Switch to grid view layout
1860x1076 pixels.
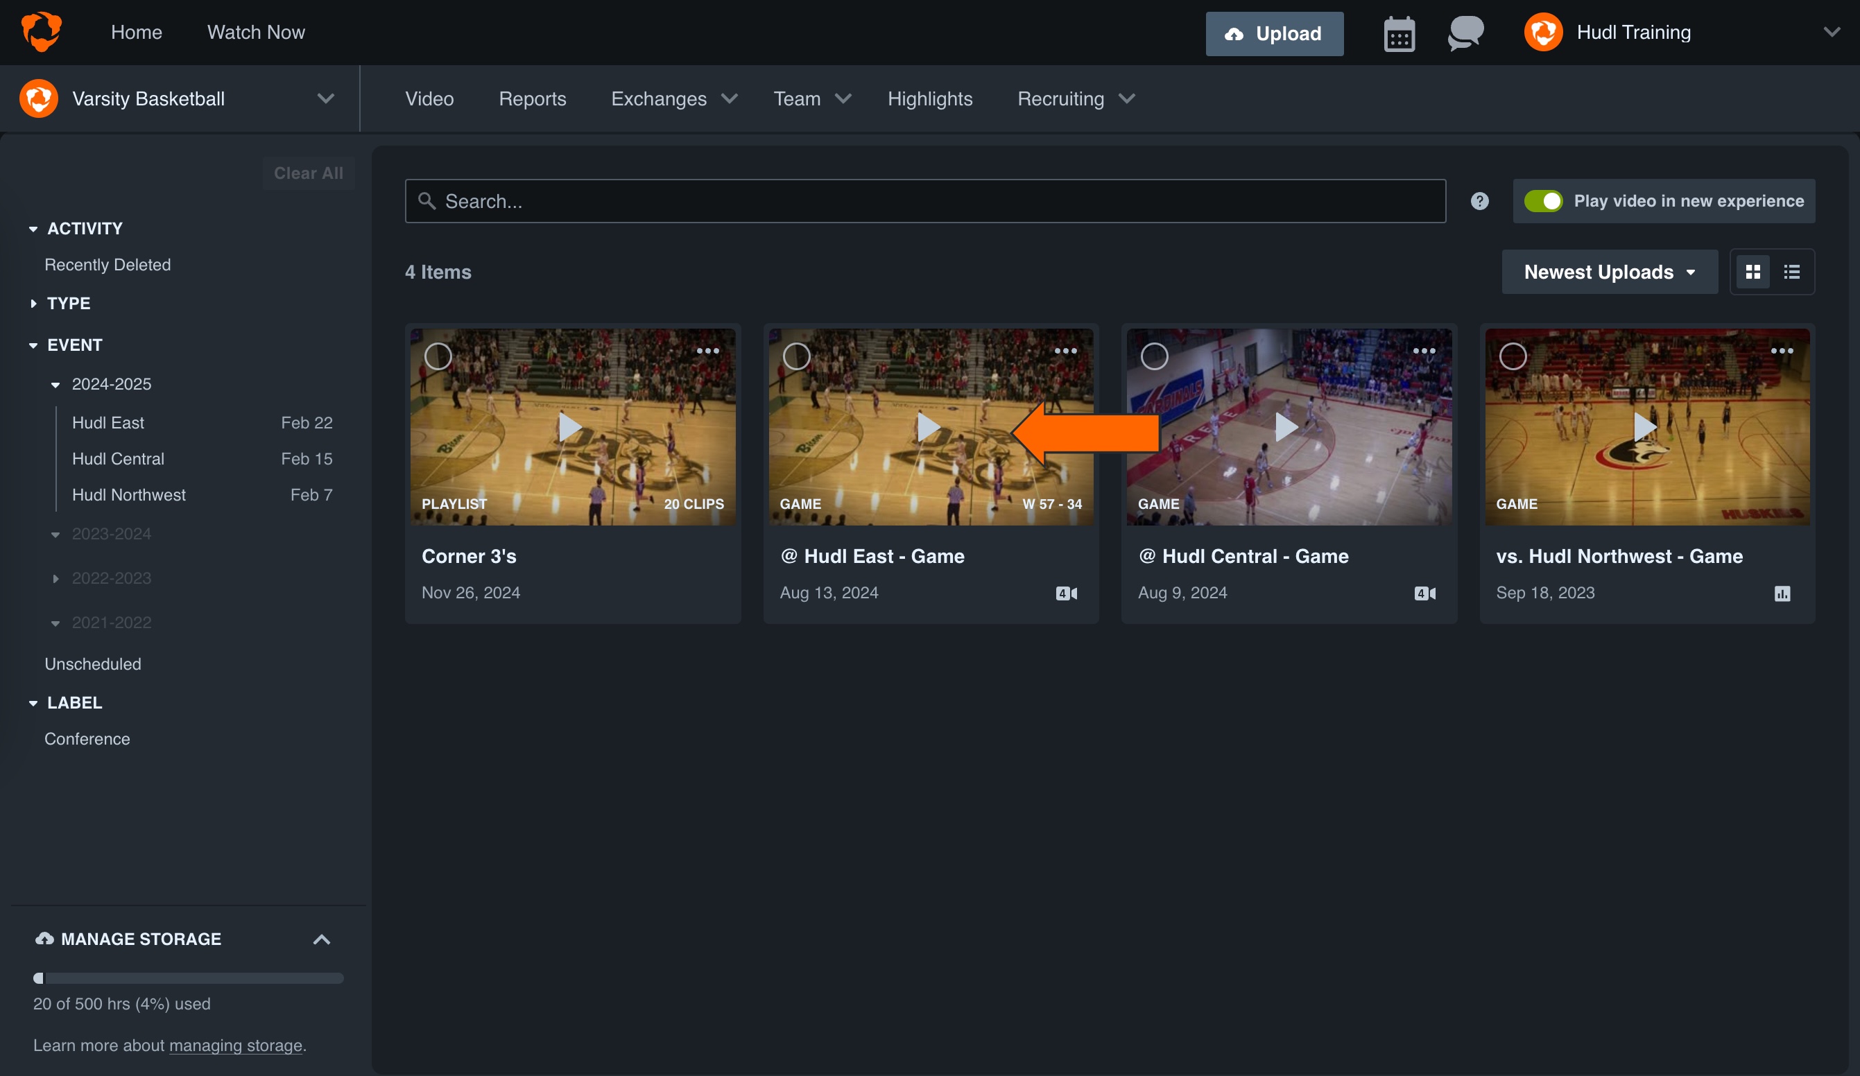click(1754, 272)
